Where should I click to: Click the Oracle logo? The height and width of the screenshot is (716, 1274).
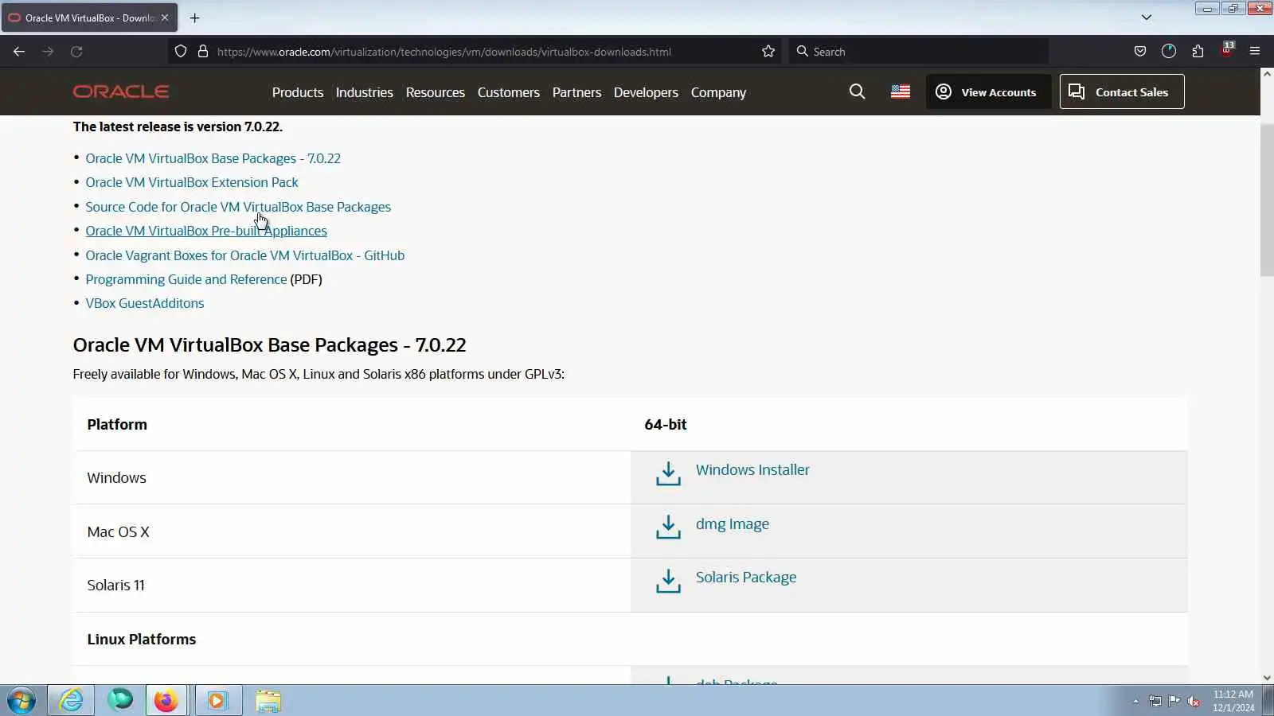coord(121,91)
